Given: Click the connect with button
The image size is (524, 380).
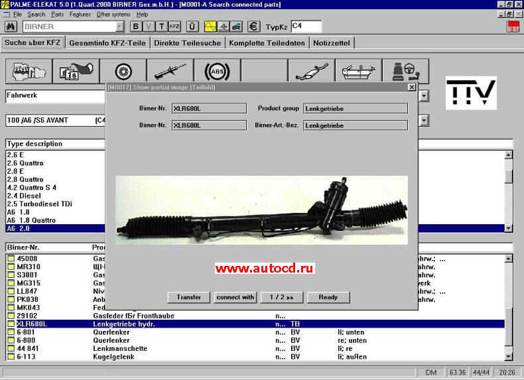Looking at the screenshot, I should (235, 297).
